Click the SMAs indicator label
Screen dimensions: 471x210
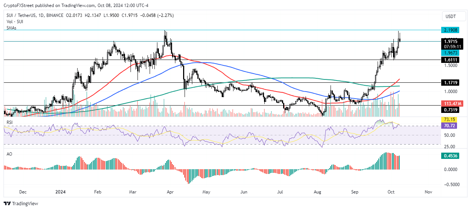pos(11,28)
